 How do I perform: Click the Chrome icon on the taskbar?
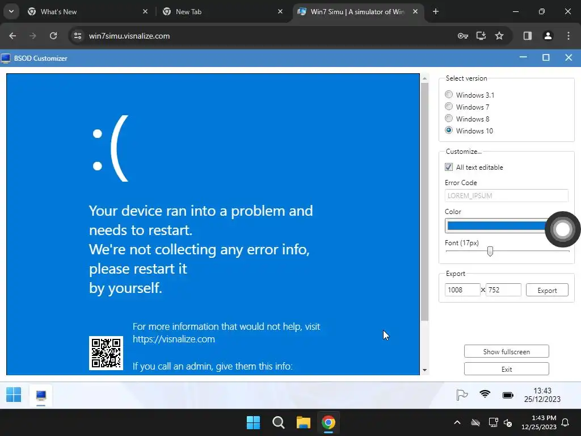pyautogui.click(x=329, y=422)
